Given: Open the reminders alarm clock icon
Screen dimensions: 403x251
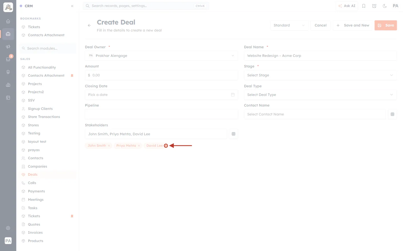Looking at the screenshot, I should pyautogui.click(x=374, y=6).
